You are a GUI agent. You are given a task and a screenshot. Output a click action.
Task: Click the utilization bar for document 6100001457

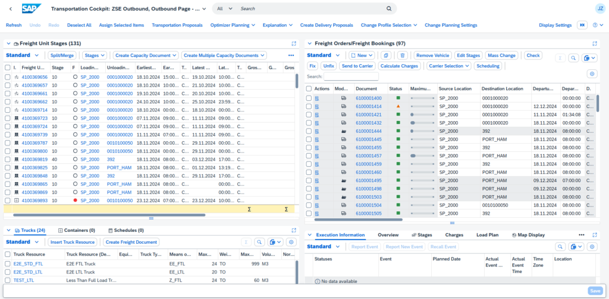(422, 155)
